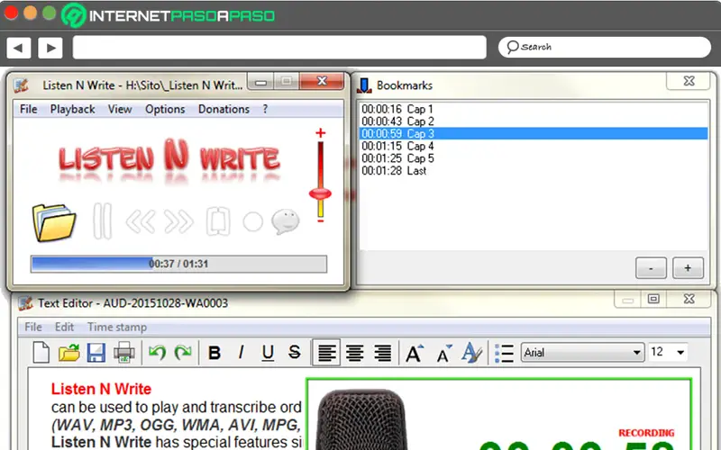Screen dimensions: 721x450
Task: Select bookmark 00:00:43 Cap 2
Action: pos(534,121)
